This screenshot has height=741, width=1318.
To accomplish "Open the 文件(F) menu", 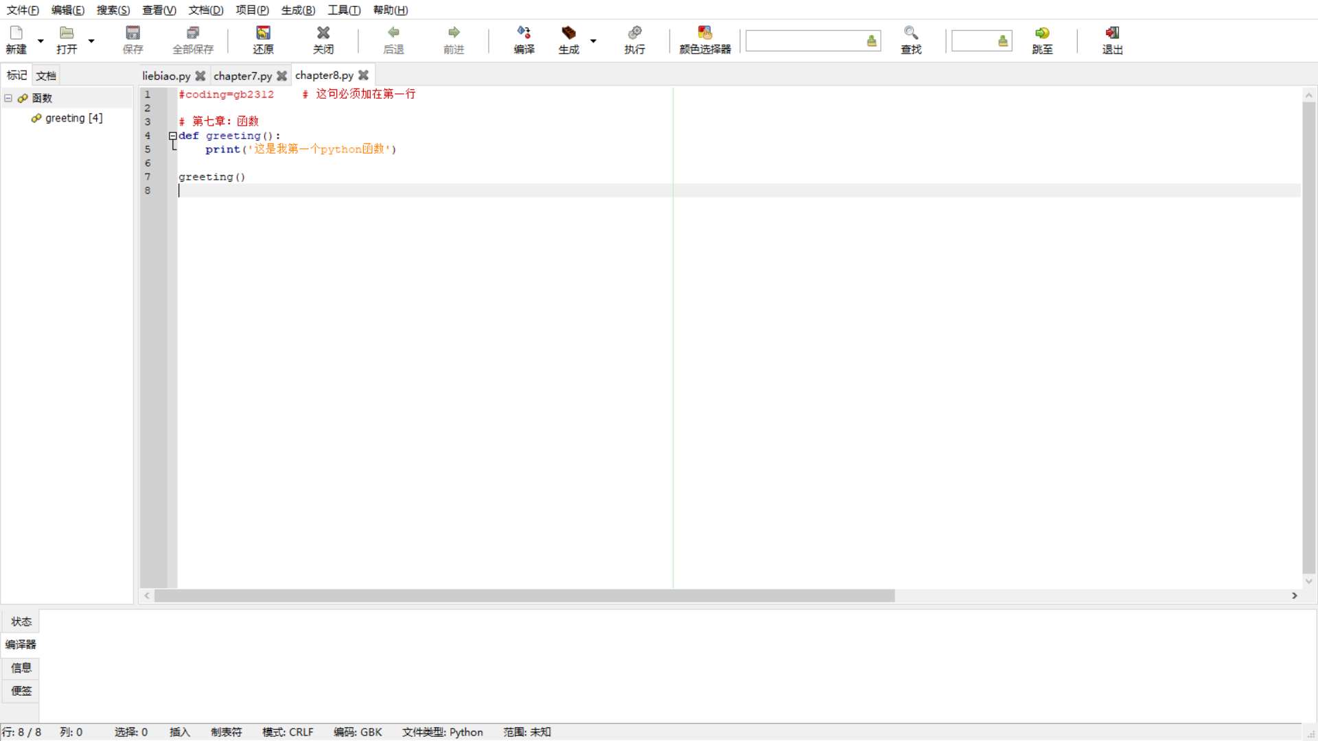I will (23, 10).
